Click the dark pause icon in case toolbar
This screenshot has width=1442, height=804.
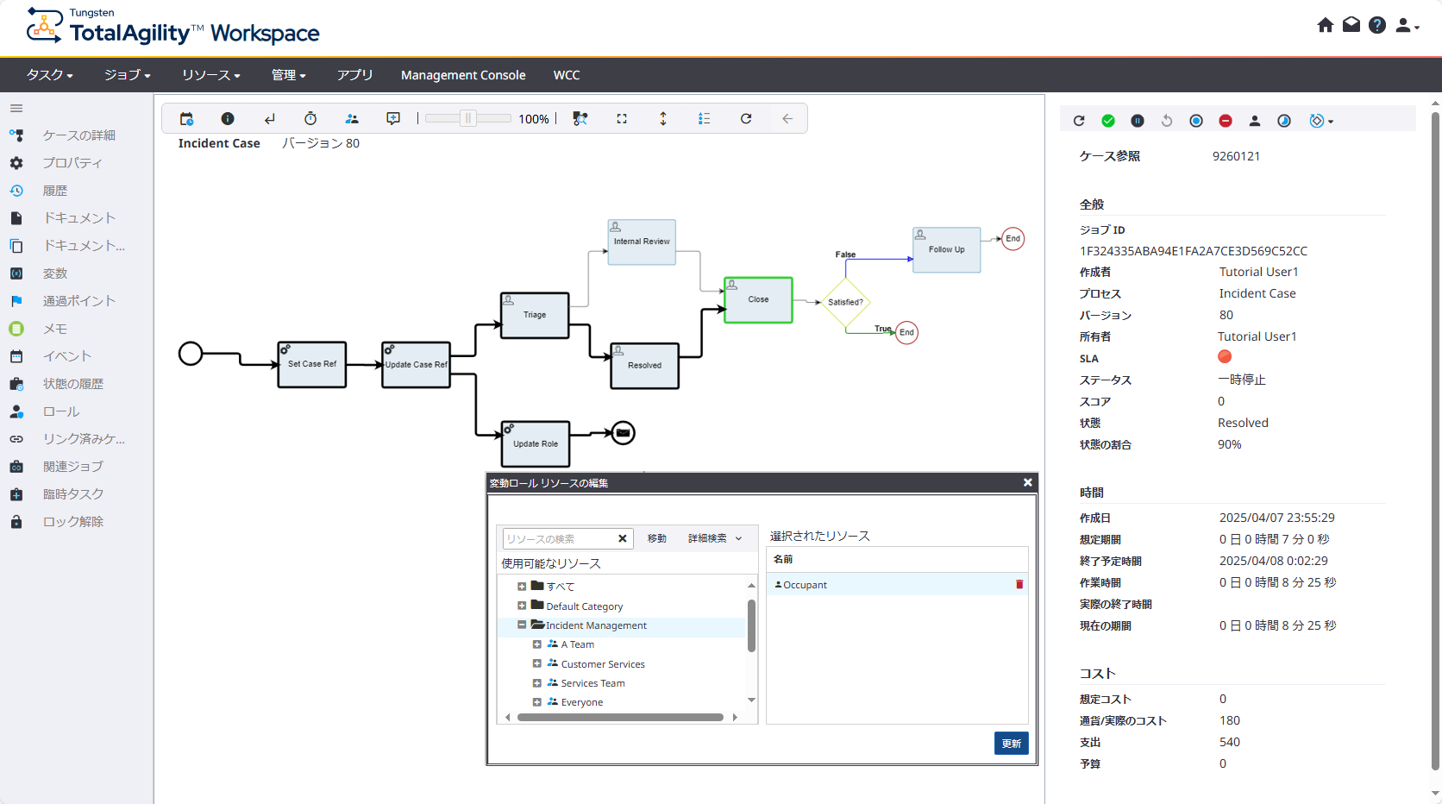[x=1138, y=121]
